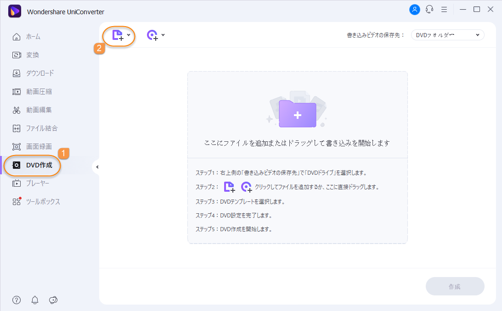Click the download tray icon
Image resolution: width=502 pixels, height=311 pixels.
pyautogui.click(x=17, y=73)
